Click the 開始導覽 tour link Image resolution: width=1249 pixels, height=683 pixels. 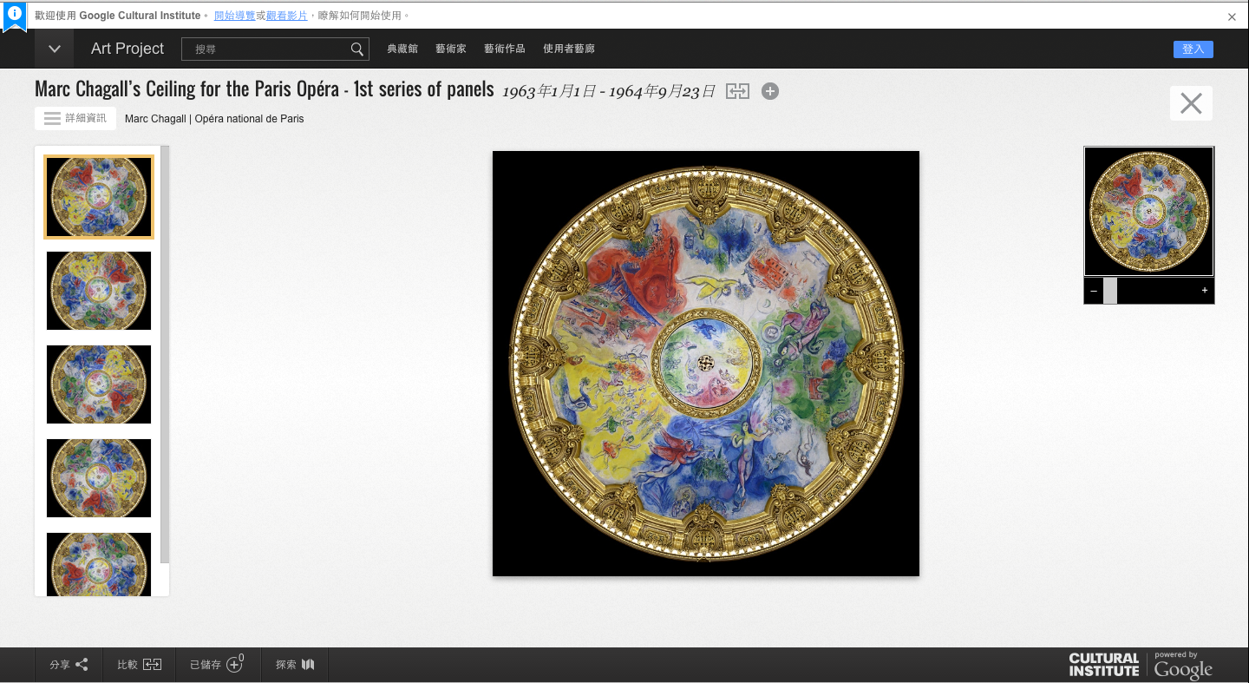(x=234, y=16)
